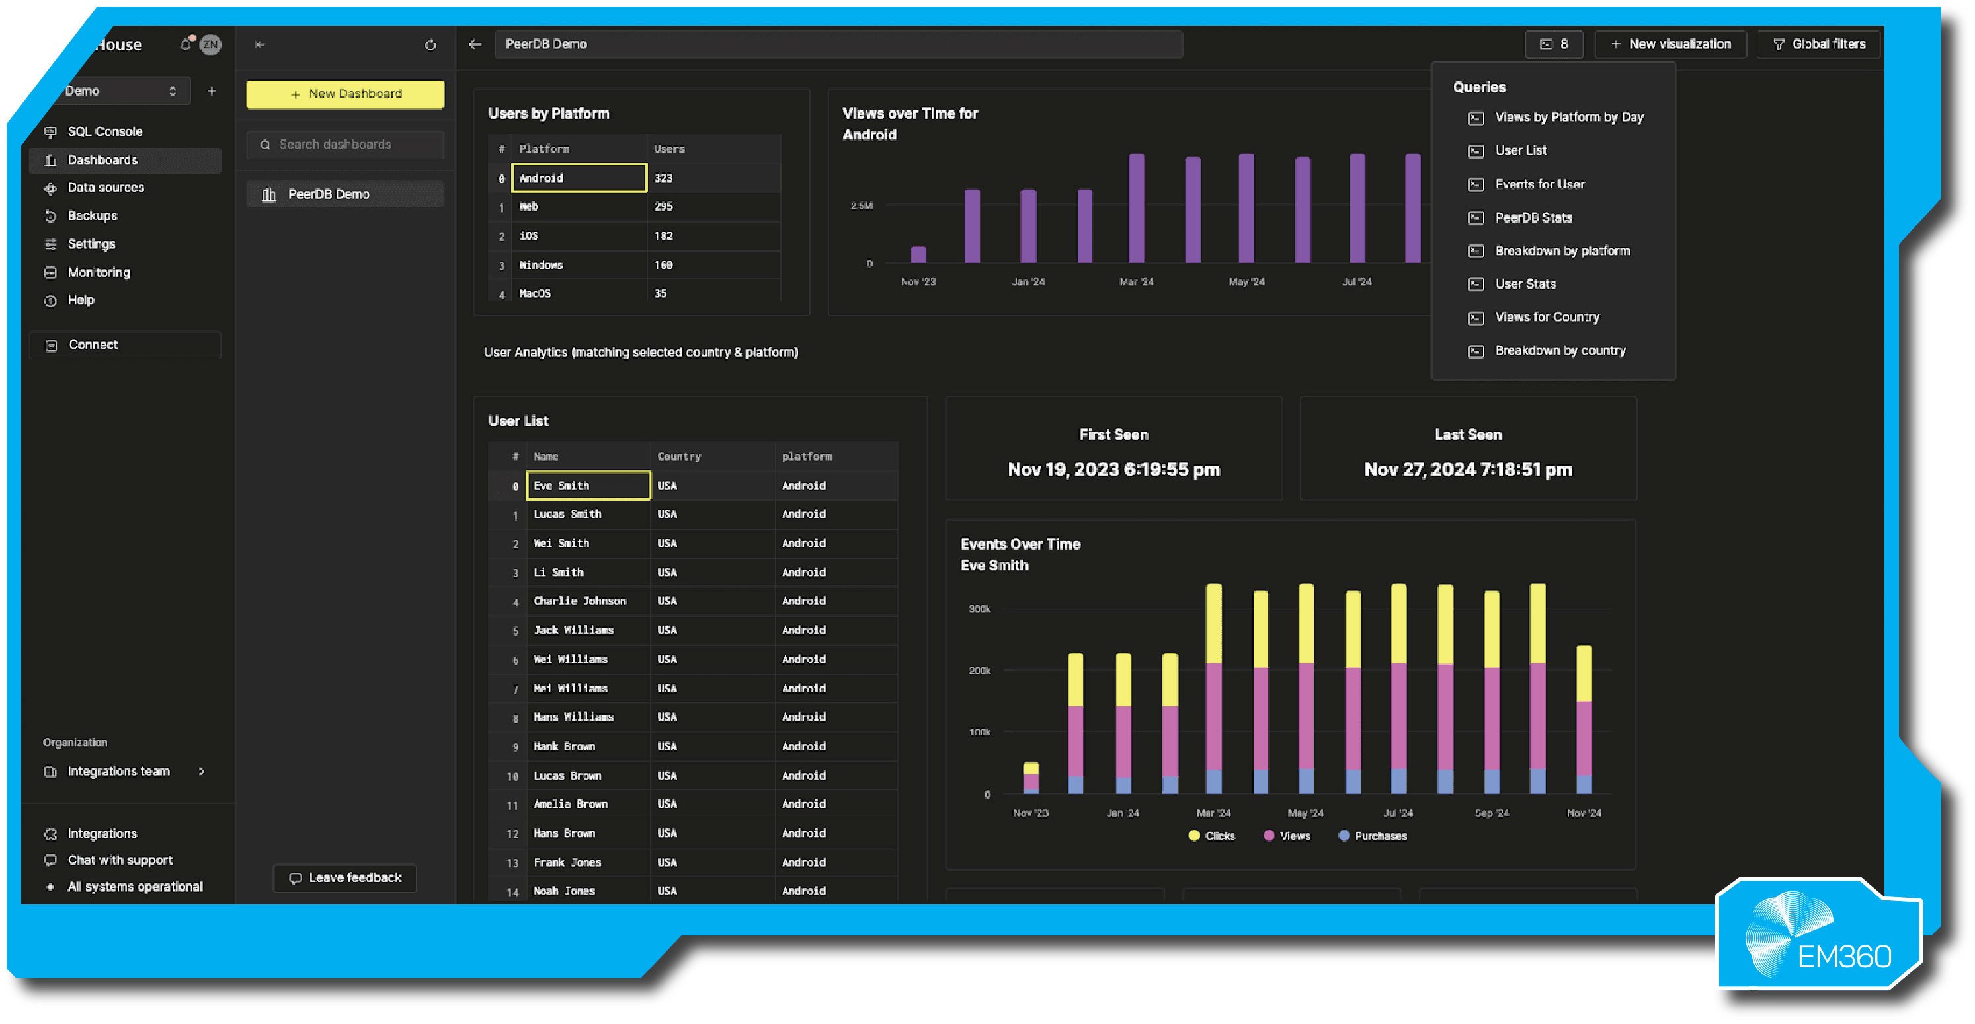
Task: Expand the Integrations team entry
Action: (202, 771)
